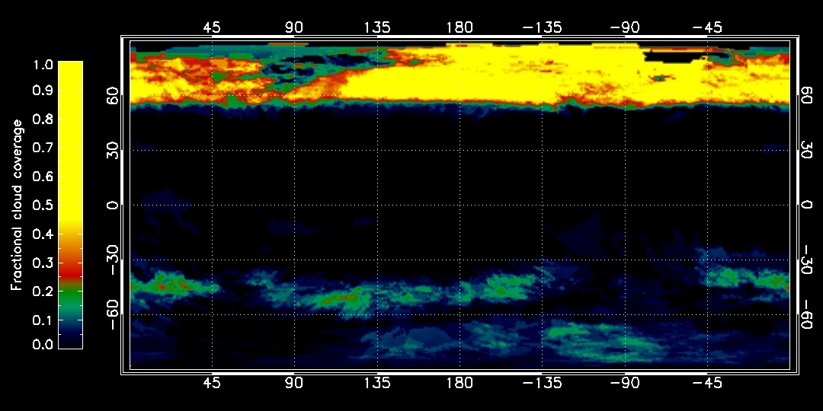This screenshot has height=411, width=823.
Task: Click the bottom axis label 135
Action: [377, 383]
